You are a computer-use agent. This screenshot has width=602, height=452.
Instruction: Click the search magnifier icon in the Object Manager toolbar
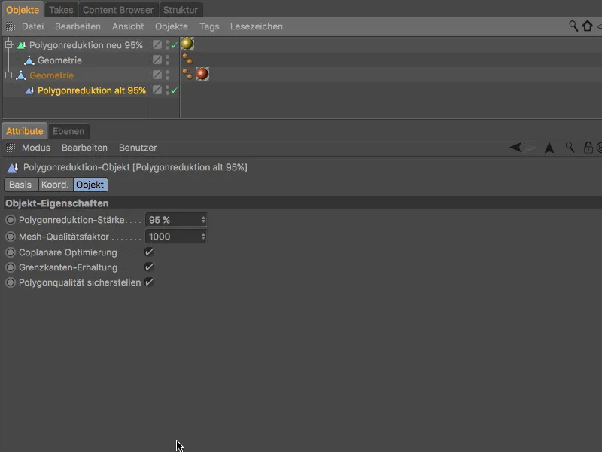pyautogui.click(x=573, y=26)
